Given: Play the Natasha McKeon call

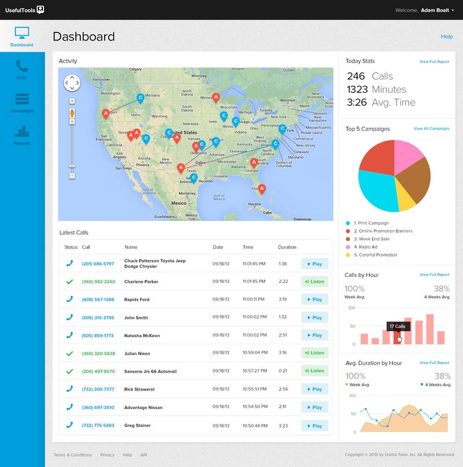Looking at the screenshot, I should [x=314, y=335].
